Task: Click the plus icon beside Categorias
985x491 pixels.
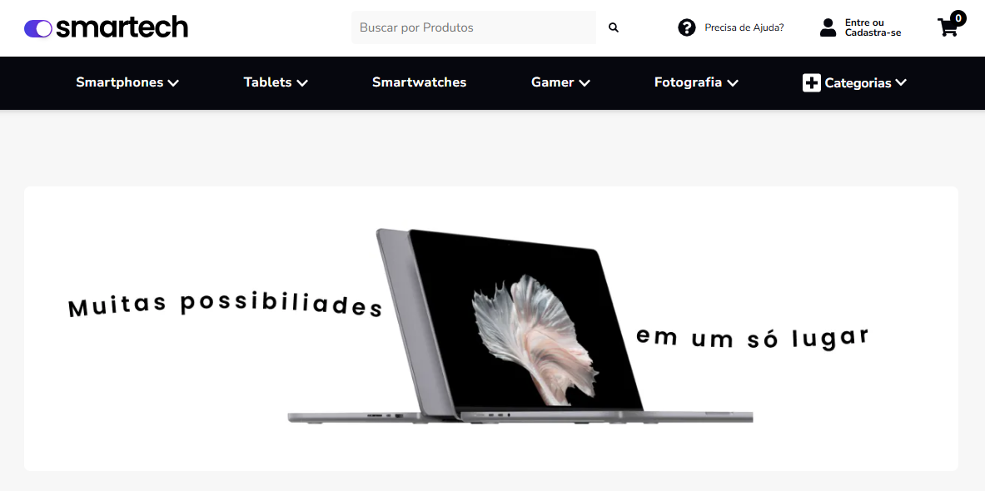Action: pos(812,83)
